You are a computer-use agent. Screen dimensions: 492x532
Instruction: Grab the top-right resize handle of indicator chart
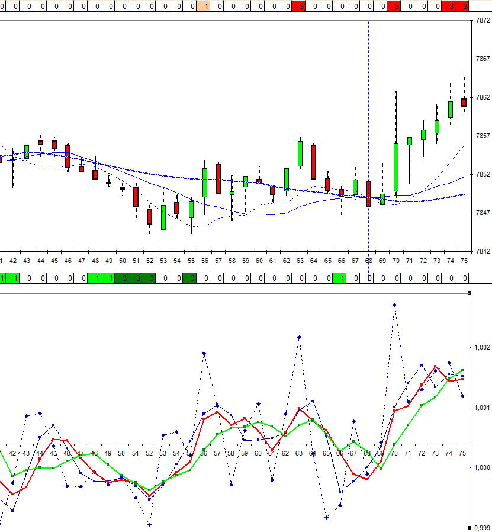click(x=470, y=293)
